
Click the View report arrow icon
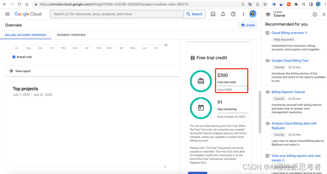point(11,71)
